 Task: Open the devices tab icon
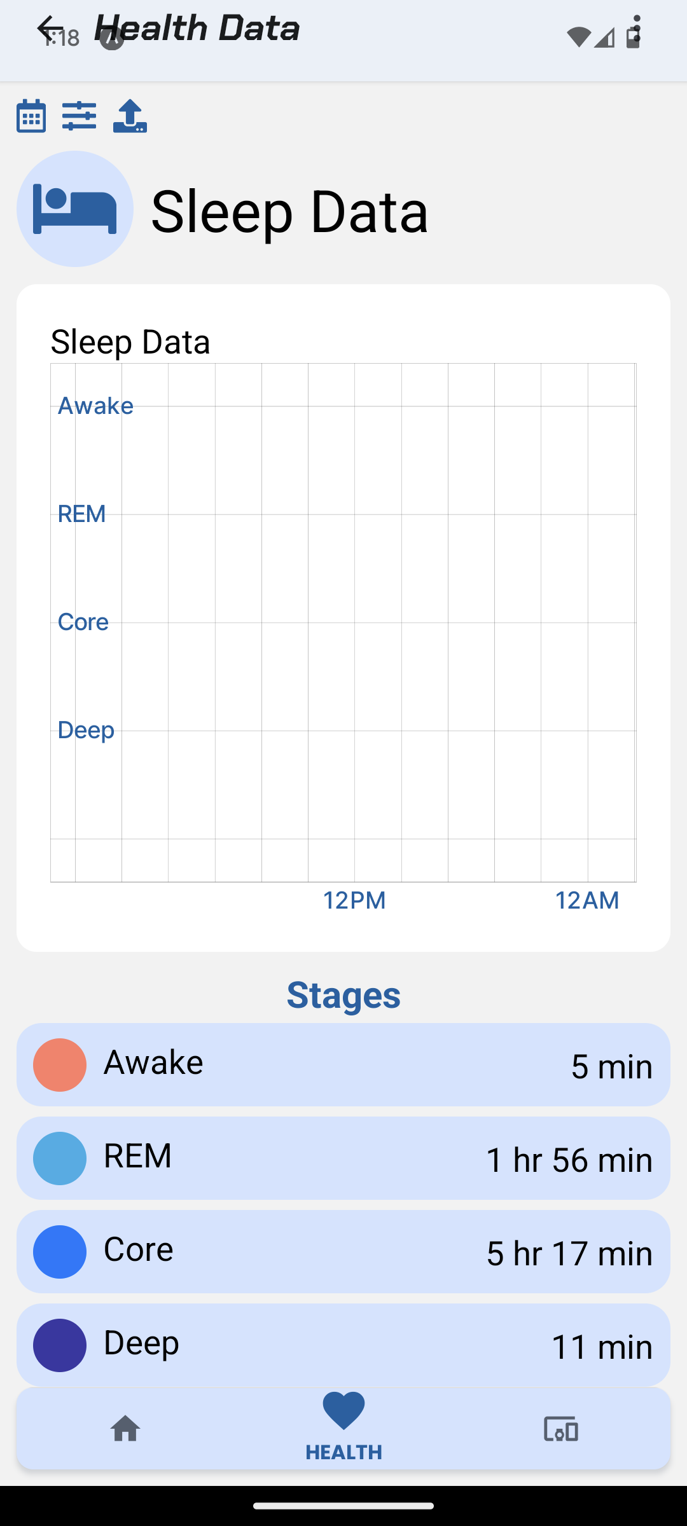[x=561, y=1429]
